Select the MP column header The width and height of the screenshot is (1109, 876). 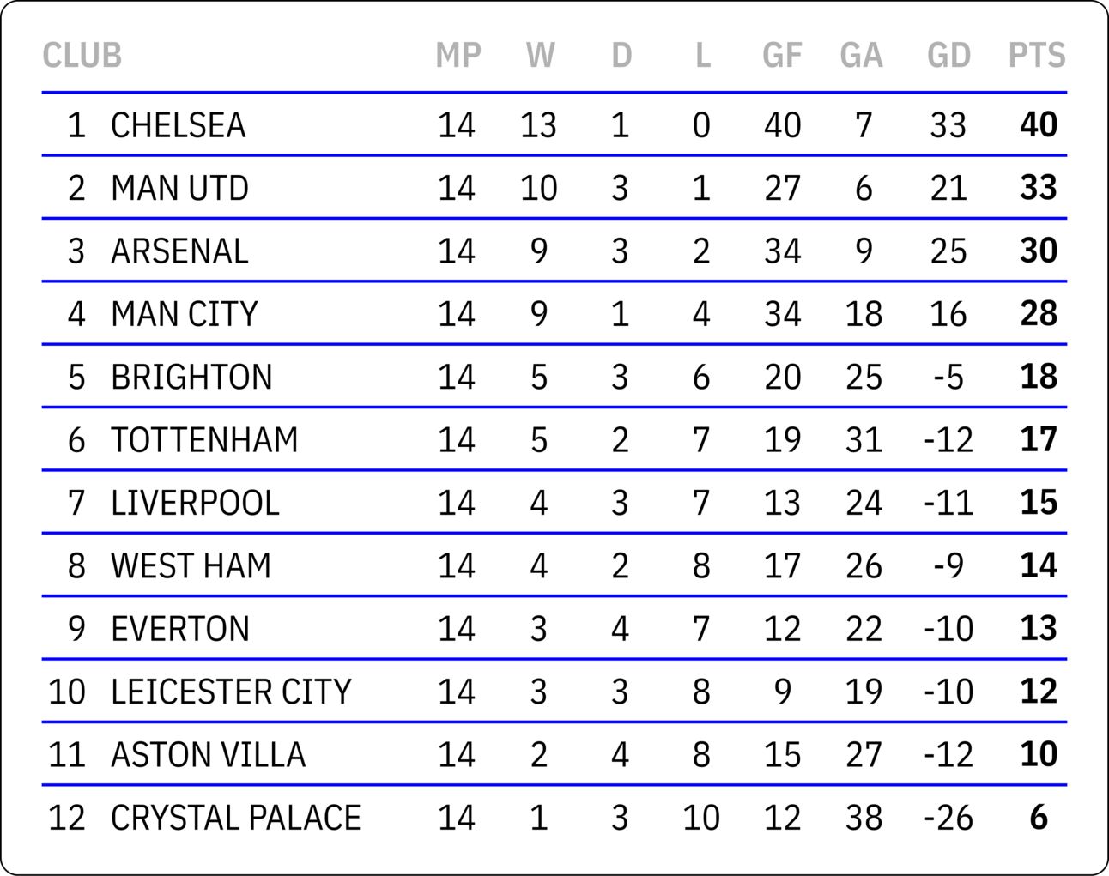point(458,56)
